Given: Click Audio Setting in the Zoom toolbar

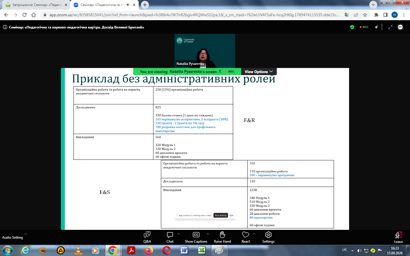Looking at the screenshot, I should tap(13, 238).
